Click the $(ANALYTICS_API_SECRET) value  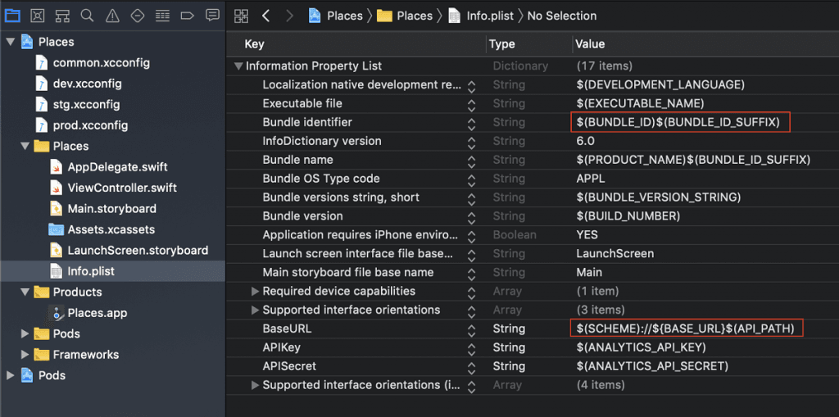tap(652, 366)
